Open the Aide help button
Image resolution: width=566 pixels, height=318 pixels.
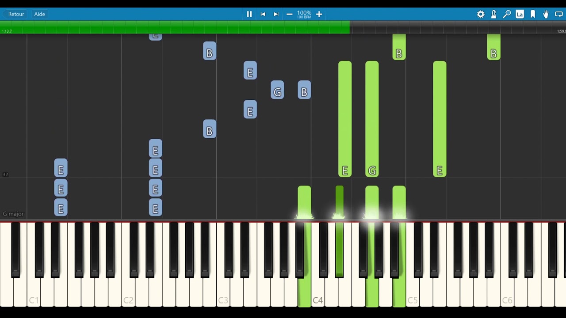[x=40, y=14]
